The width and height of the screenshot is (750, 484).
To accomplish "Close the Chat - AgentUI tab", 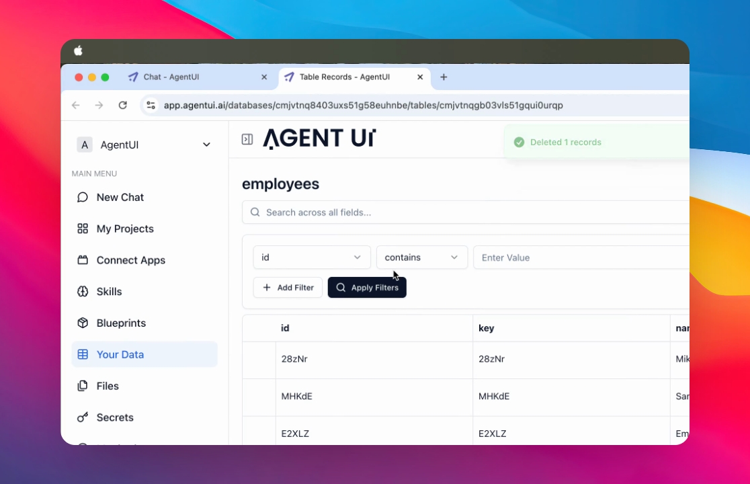I will [264, 77].
